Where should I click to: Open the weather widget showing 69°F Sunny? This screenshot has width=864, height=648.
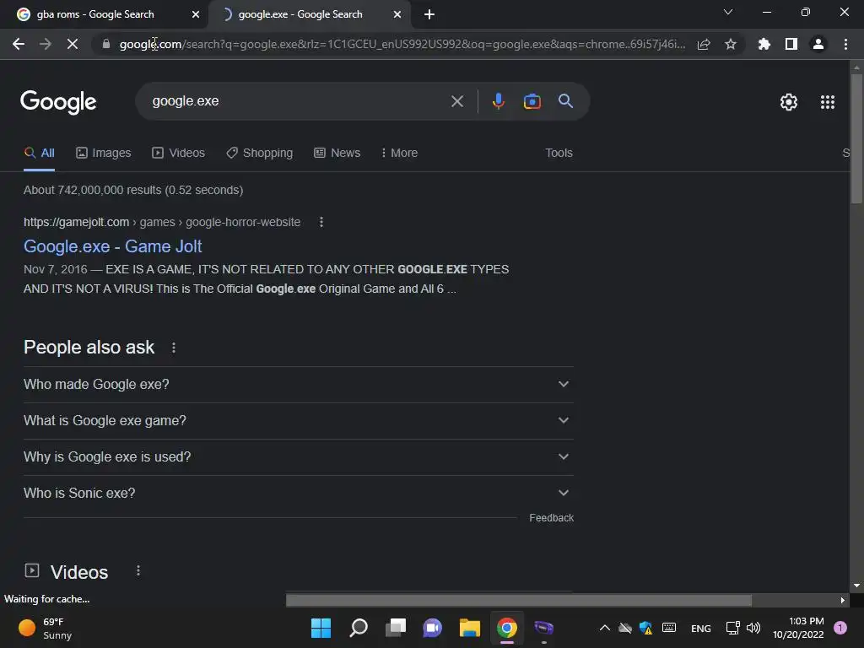tap(46, 628)
